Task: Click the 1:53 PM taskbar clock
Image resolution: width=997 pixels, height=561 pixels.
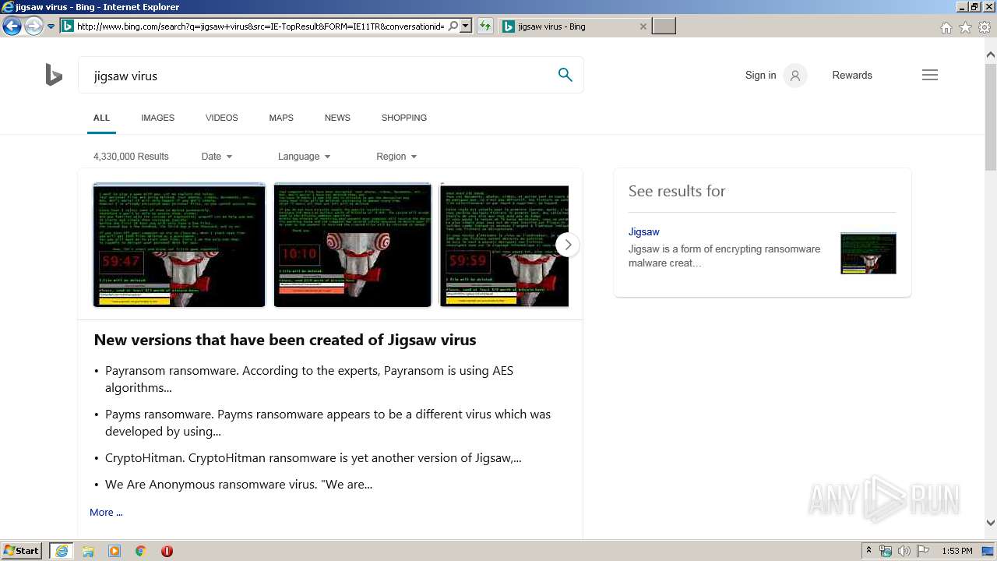Action: point(957,551)
